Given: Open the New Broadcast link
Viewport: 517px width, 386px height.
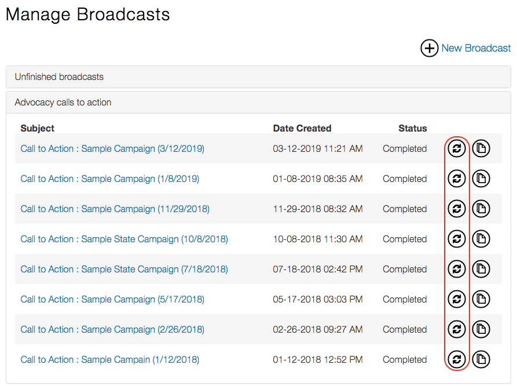Looking at the screenshot, I should click(476, 49).
